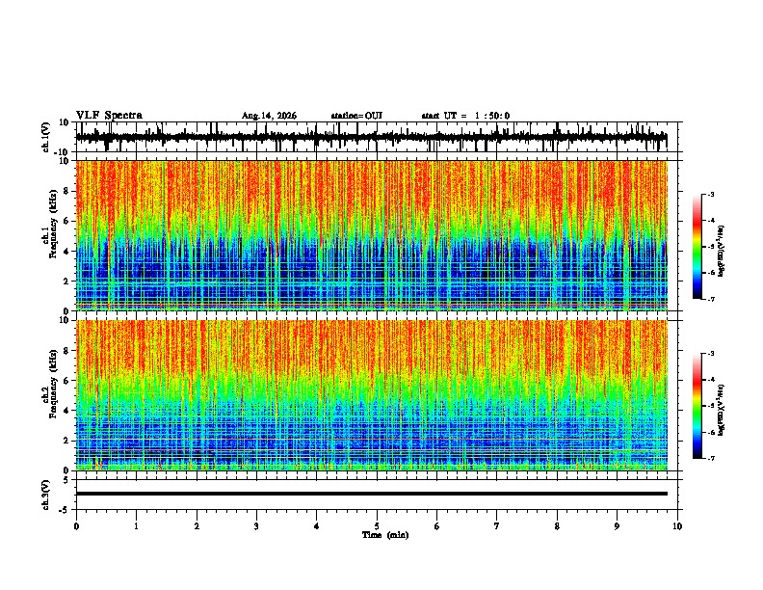763x590 pixels.
Task: Click the "Time (min)" axis label
Action: tap(385, 535)
